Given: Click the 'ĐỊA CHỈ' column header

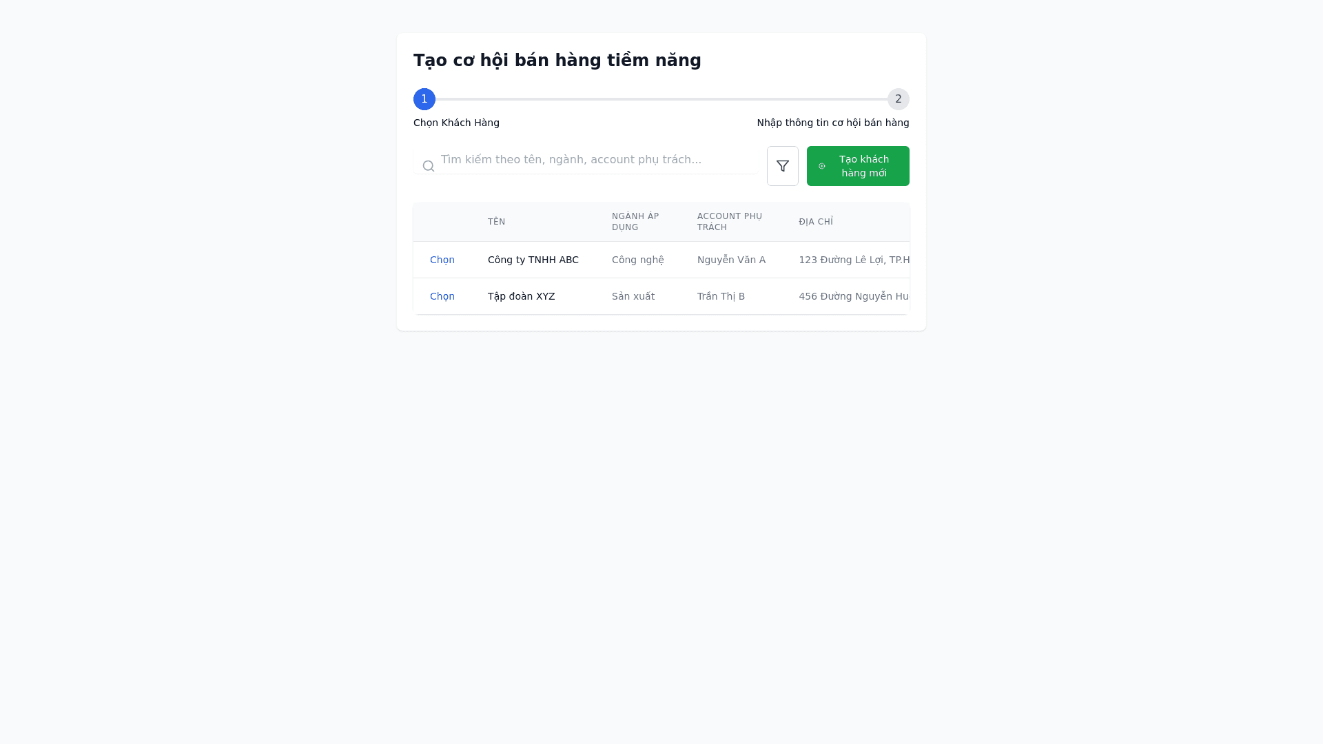Looking at the screenshot, I should (x=816, y=222).
